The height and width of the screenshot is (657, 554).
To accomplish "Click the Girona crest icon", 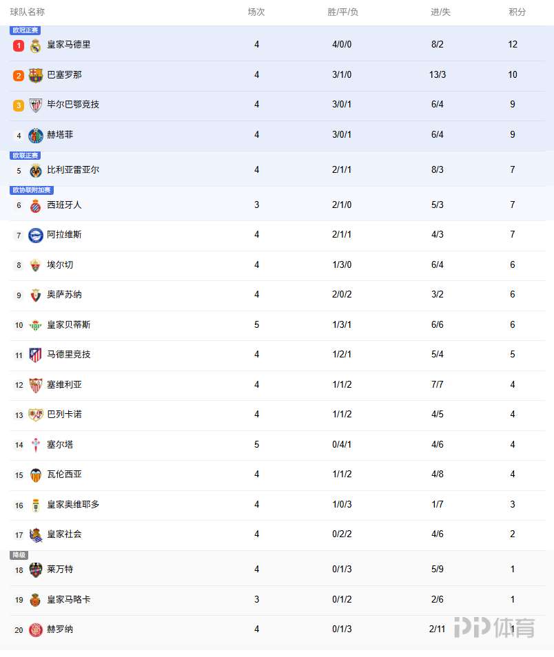I will pos(36,630).
